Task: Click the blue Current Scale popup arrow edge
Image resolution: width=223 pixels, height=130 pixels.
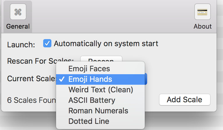Action: point(146,79)
